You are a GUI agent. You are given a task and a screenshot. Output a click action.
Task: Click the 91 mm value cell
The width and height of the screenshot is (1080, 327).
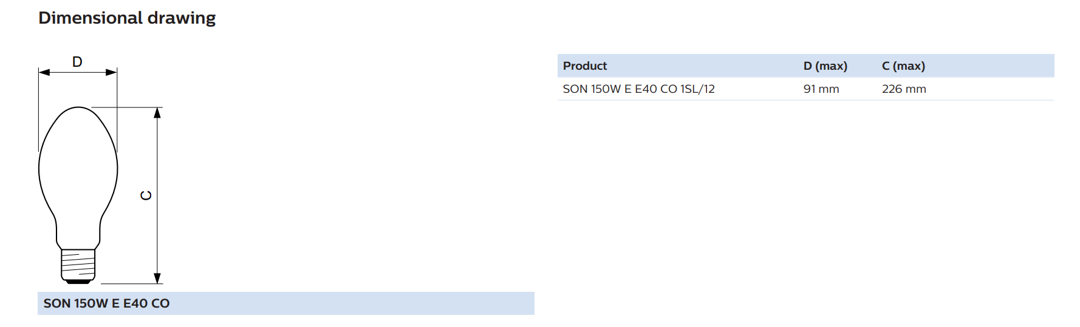click(821, 89)
